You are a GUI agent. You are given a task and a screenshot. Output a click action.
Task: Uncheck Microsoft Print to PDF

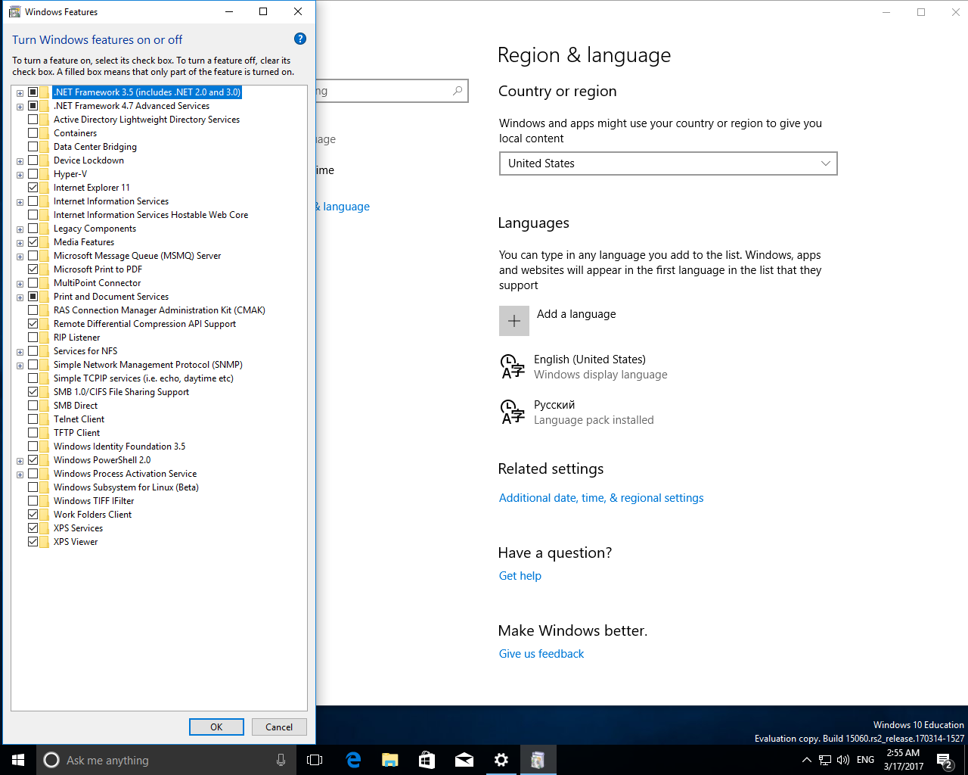[x=33, y=269]
